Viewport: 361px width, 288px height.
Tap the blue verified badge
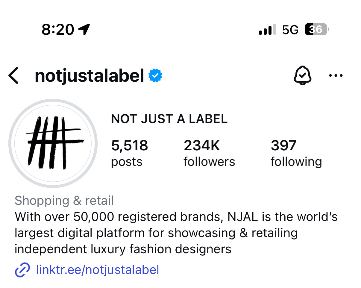click(x=155, y=76)
